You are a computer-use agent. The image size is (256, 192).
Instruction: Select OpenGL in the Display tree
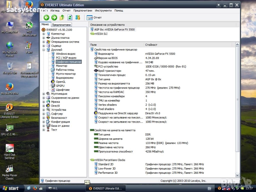pos(60,82)
